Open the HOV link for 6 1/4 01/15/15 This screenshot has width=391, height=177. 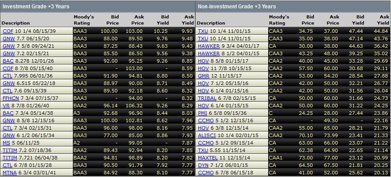[203, 106]
